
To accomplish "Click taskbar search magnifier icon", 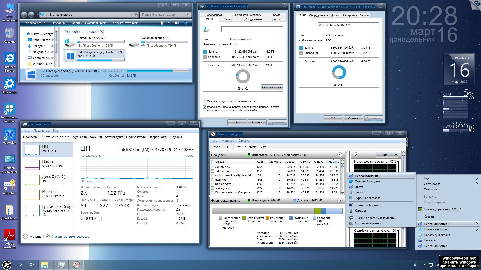I will 20,265.
